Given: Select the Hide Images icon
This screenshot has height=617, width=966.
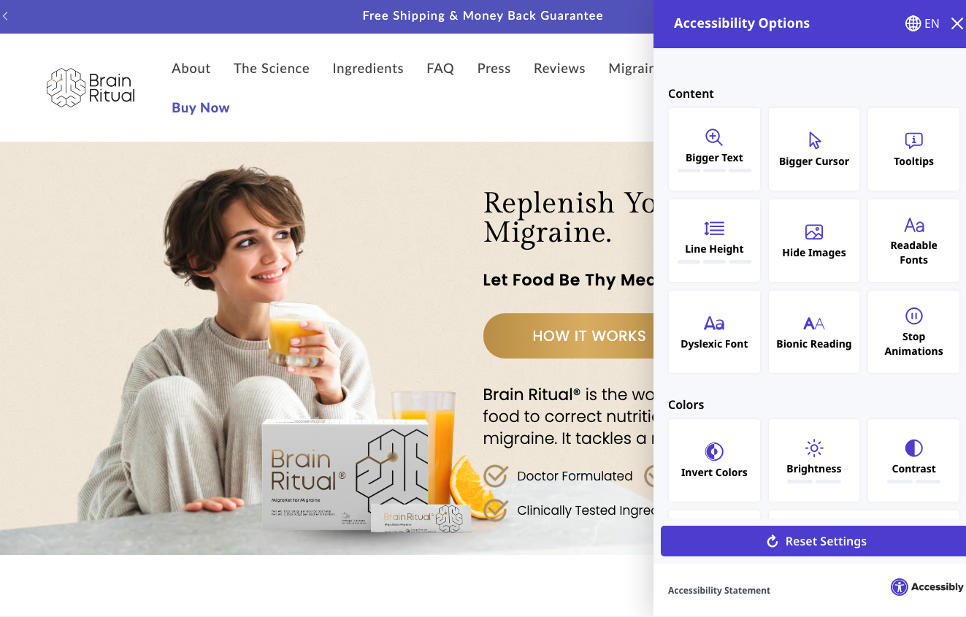Looking at the screenshot, I should [x=813, y=232].
